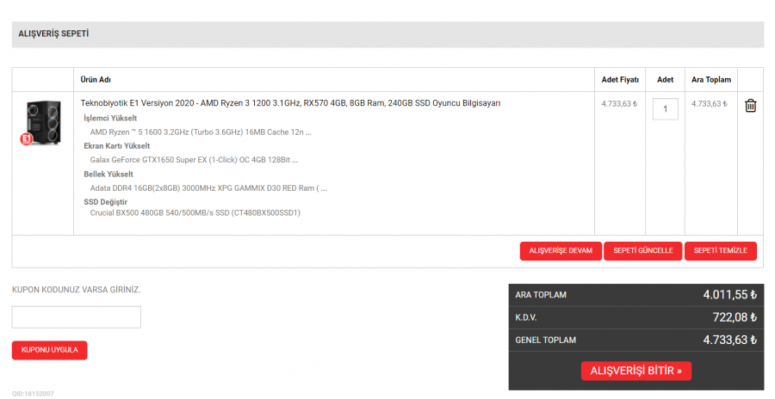Screen dimensions: 775x399
Task: Select the unit price 4.733,63 ₺ in the Adet Fiyatı column
Action: click(619, 104)
